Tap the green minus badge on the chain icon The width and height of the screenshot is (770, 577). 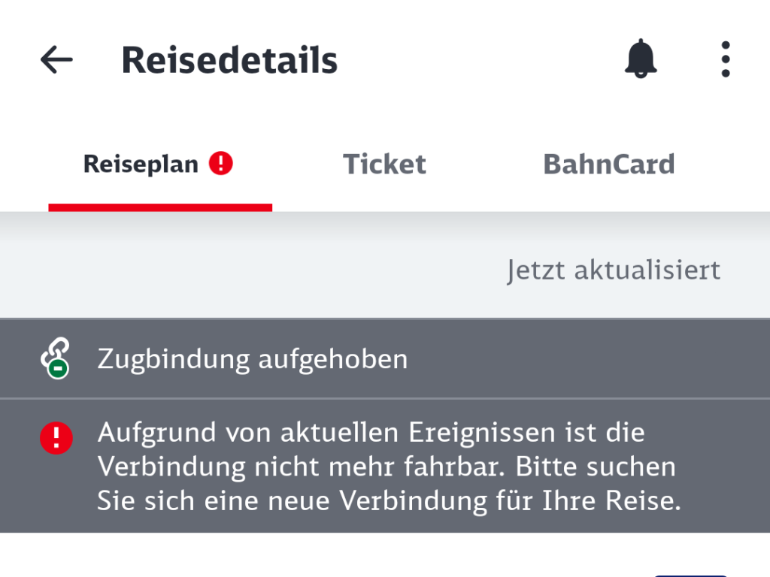[59, 369]
